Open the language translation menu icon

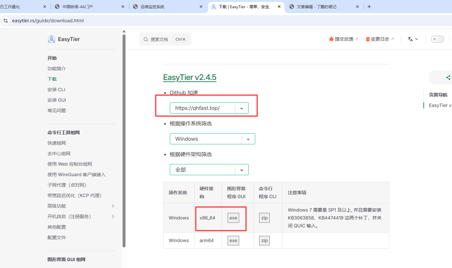(x=413, y=39)
